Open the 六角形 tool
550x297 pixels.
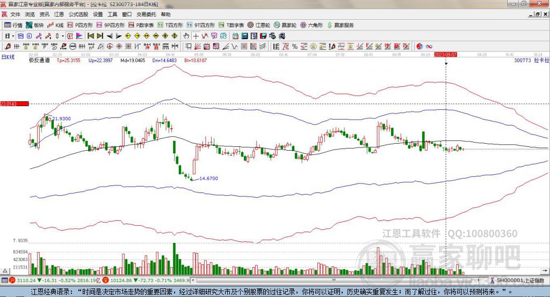(312, 25)
